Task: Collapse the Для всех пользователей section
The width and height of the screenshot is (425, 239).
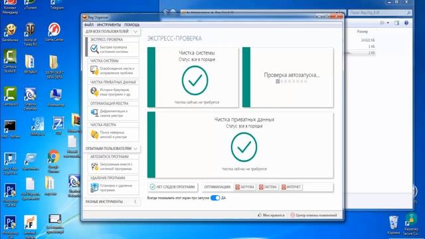Action: (x=135, y=32)
